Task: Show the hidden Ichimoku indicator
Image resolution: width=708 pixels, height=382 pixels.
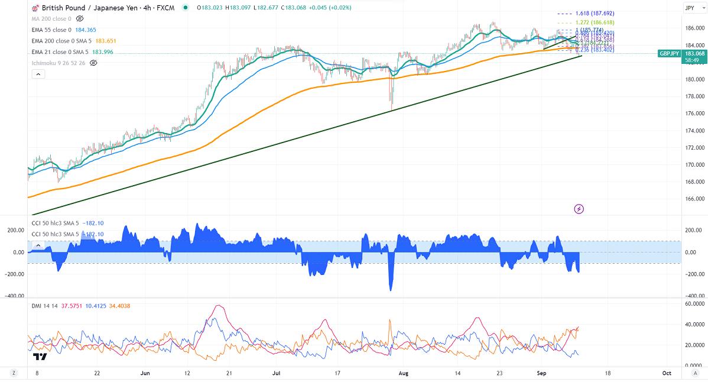Action: coord(93,63)
